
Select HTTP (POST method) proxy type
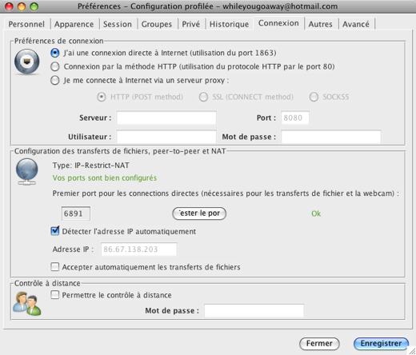pyautogui.click(x=102, y=97)
